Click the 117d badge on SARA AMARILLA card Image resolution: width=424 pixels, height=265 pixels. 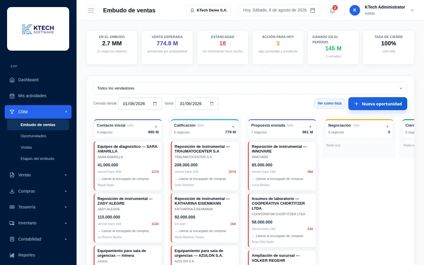(x=155, y=172)
